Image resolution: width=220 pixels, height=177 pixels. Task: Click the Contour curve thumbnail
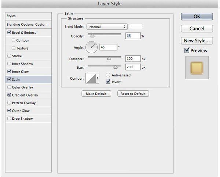91,78
